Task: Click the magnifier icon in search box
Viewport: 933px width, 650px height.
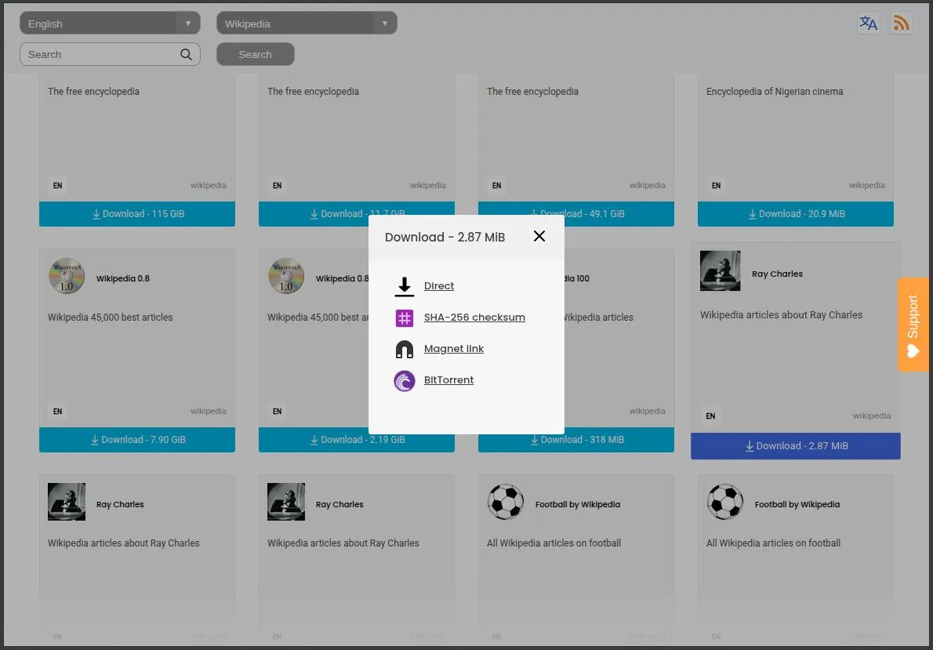Action: 187,54
